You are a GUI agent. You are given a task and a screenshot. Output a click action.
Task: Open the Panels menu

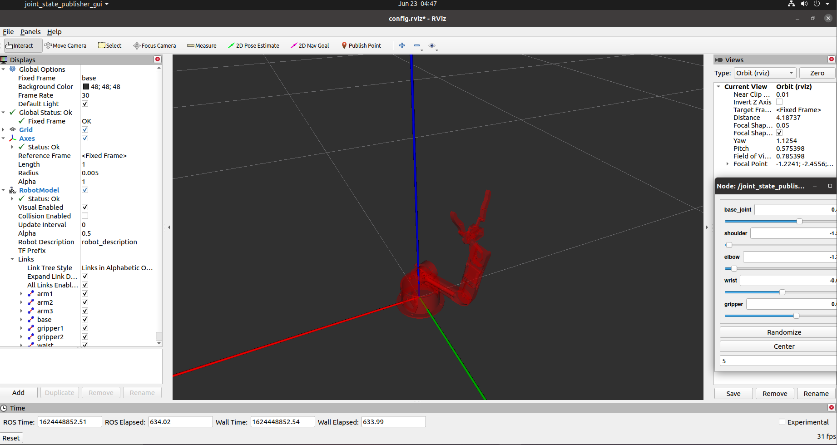[30, 32]
